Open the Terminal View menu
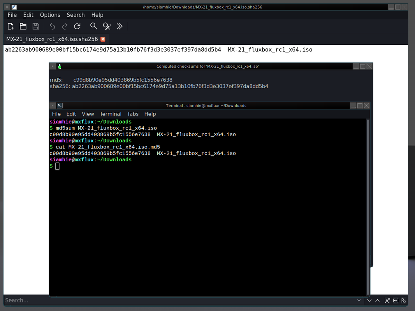The image size is (415, 311). tap(88, 114)
